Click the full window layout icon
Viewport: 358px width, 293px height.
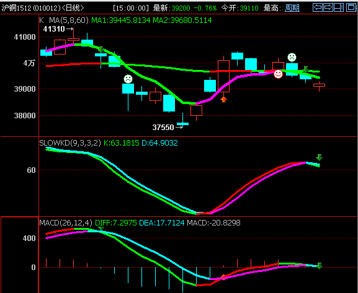(351, 7)
